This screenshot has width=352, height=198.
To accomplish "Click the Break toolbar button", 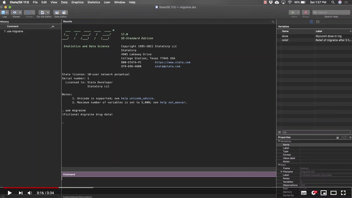I will pyautogui.click(x=306, y=12).
